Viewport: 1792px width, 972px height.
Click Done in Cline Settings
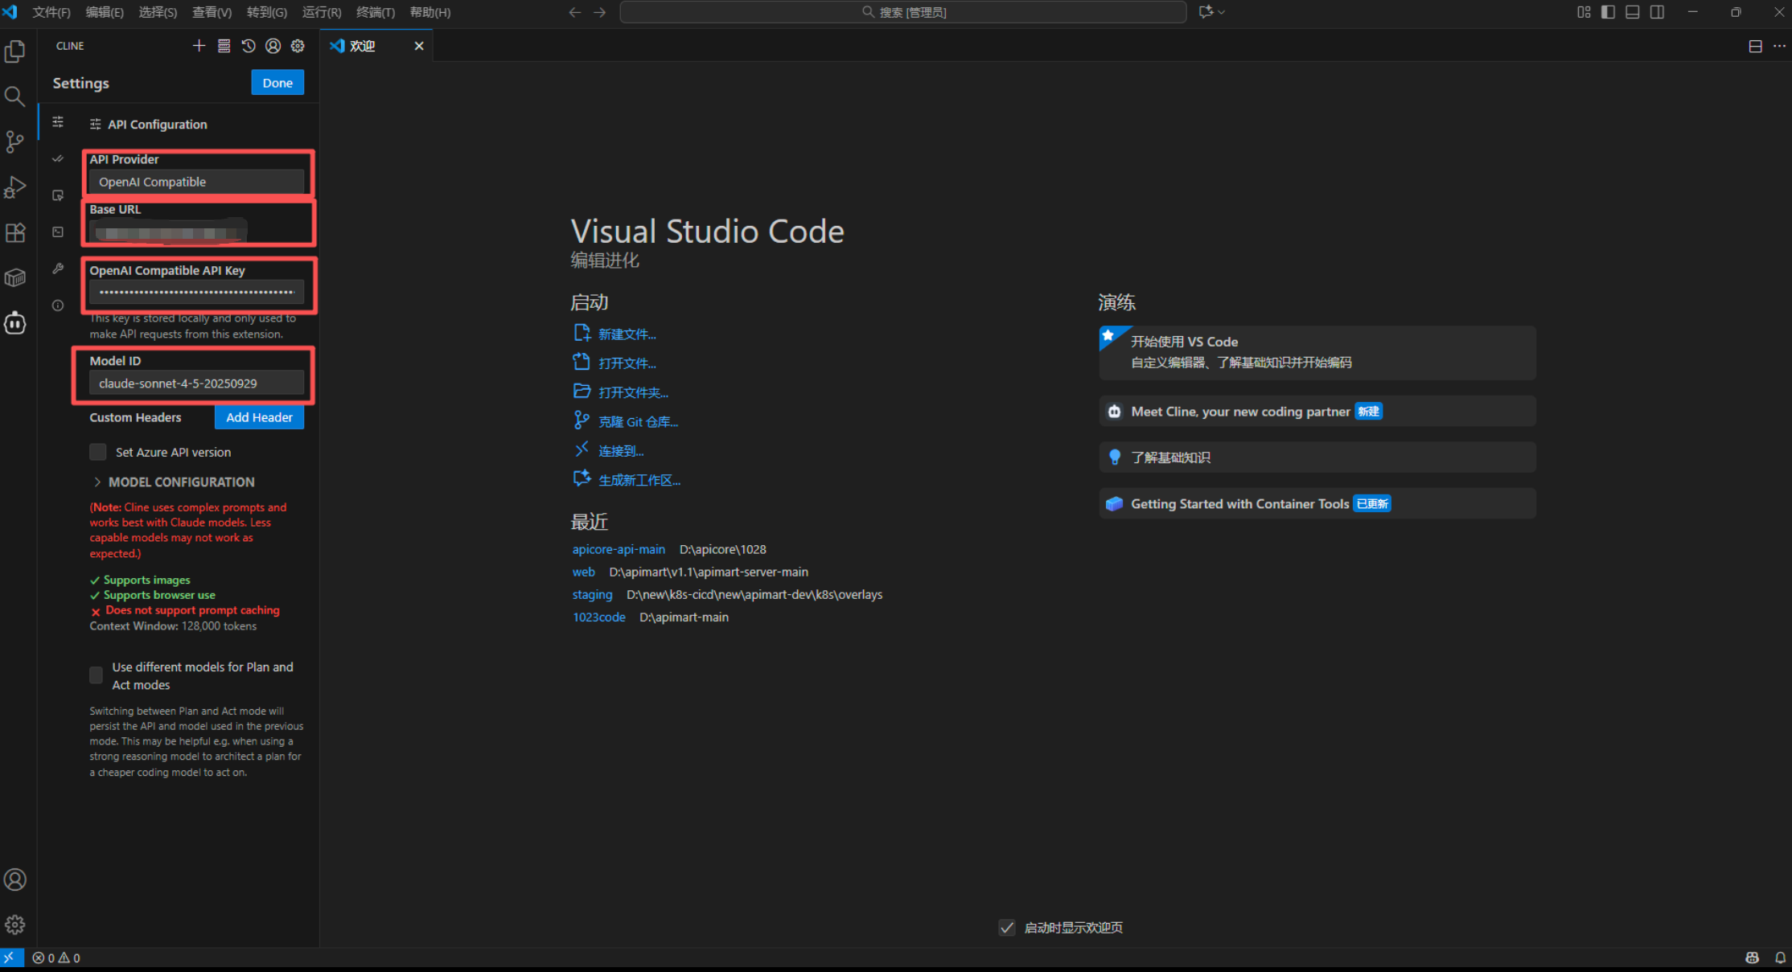click(277, 83)
